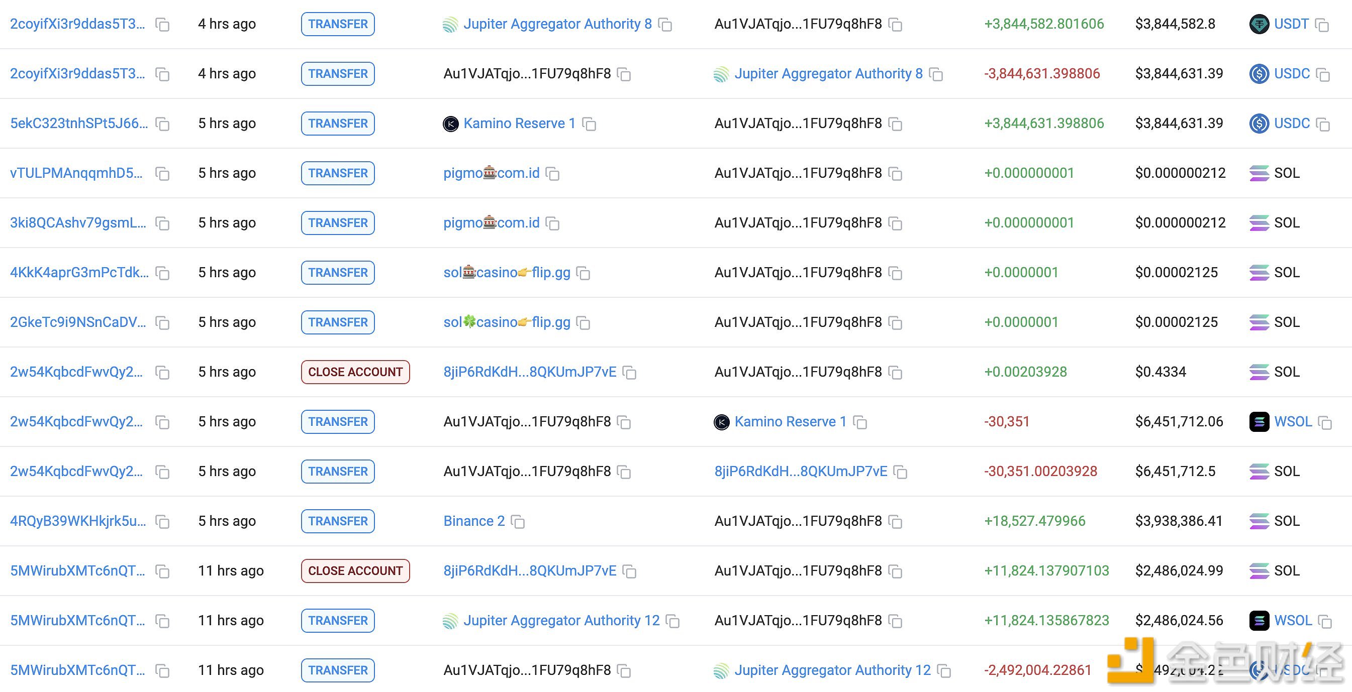
Task: Open transaction 4KkK4aprG3mPcTdk
Action: (79, 273)
